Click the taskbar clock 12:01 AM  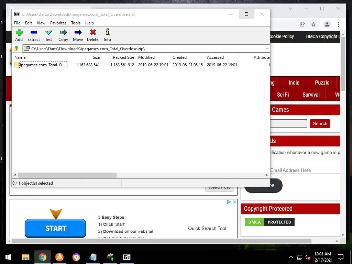tap(322, 254)
